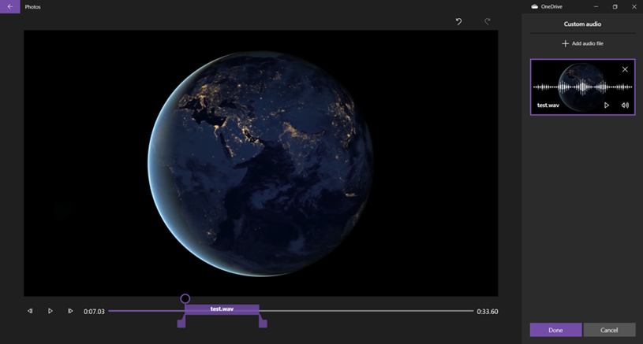Viewport: 643px width, 344px height.
Task: Click the right trim handle of test.wav
Action: (x=263, y=322)
